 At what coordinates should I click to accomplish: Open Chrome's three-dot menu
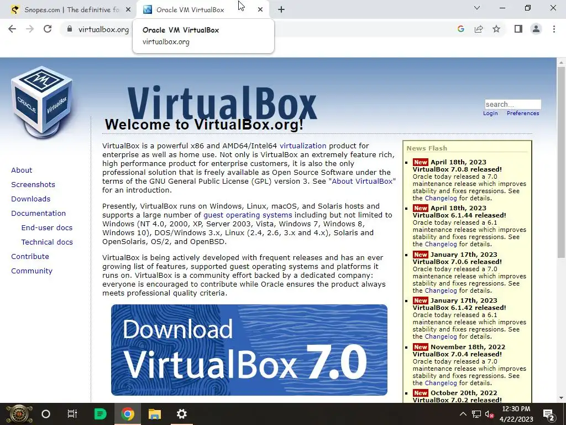click(x=554, y=29)
